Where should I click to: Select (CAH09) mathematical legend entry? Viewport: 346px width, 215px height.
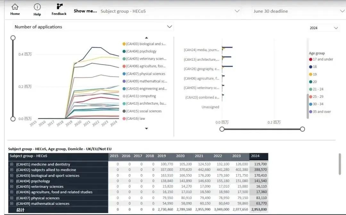[x=145, y=81]
